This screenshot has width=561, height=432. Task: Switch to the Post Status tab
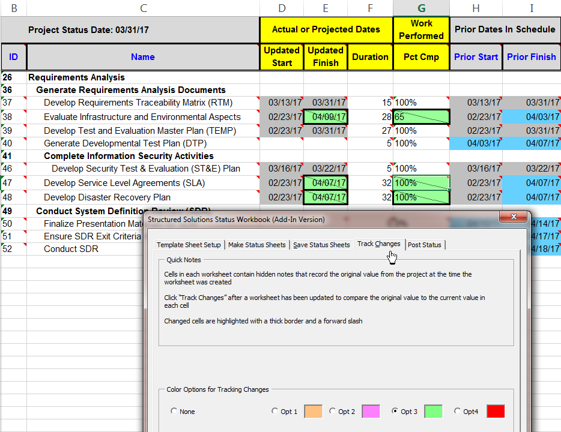(x=424, y=245)
